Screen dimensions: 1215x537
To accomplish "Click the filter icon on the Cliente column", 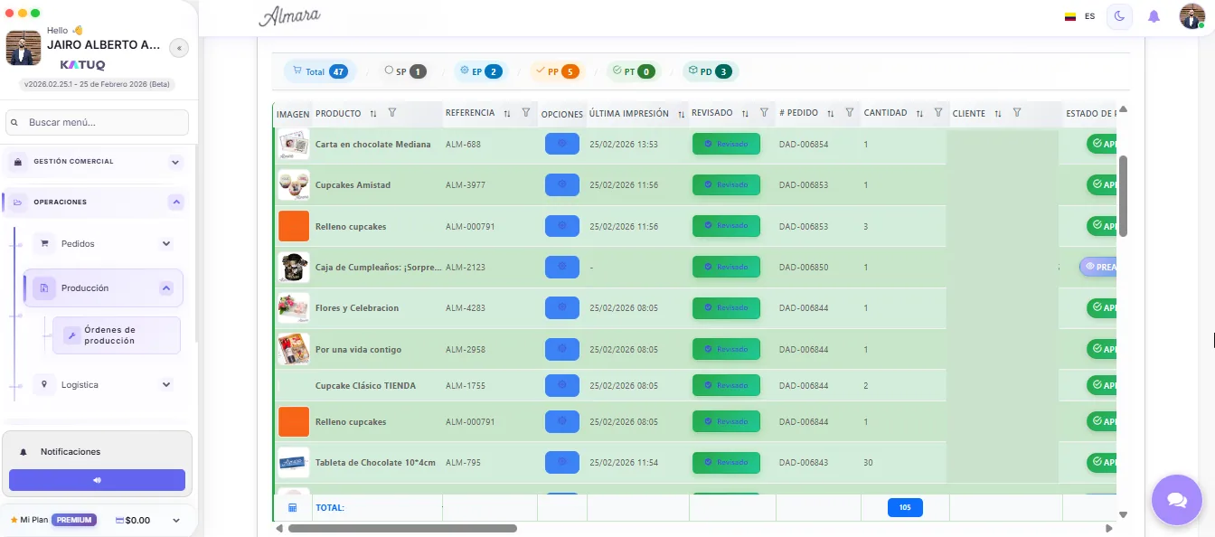I will pos(1017,113).
